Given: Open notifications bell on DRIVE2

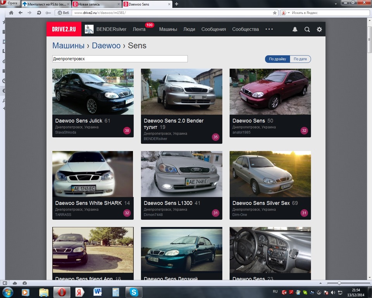Looking at the screenshot, I should 295,29.
